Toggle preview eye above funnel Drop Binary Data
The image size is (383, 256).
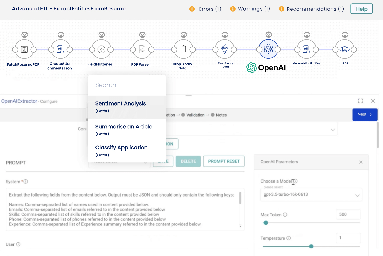click(225, 35)
